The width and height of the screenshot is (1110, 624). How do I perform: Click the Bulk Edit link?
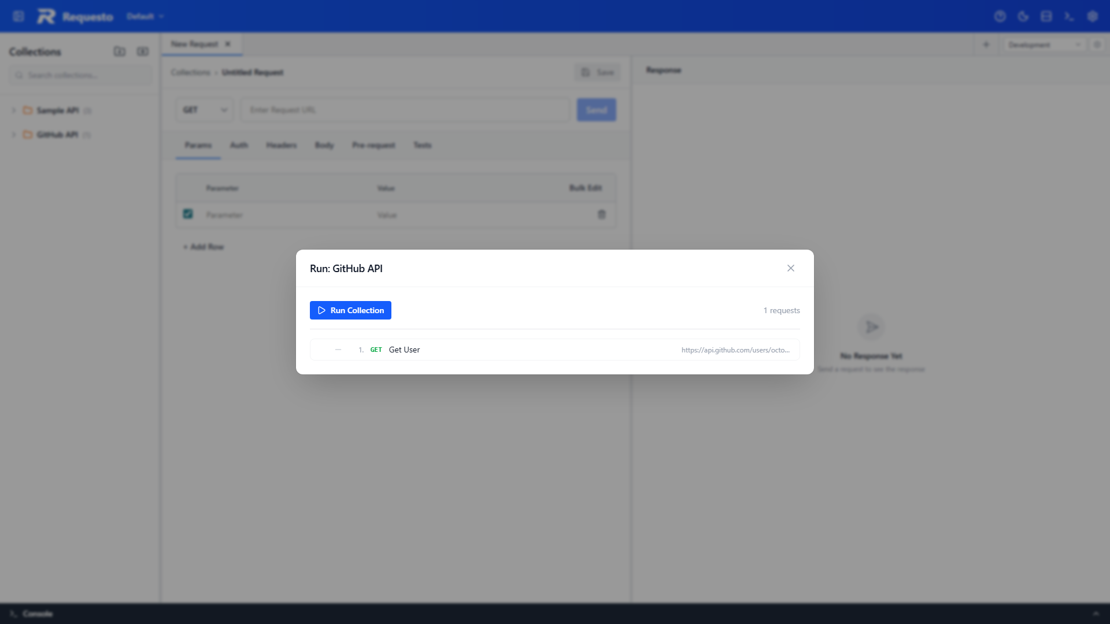click(x=586, y=188)
